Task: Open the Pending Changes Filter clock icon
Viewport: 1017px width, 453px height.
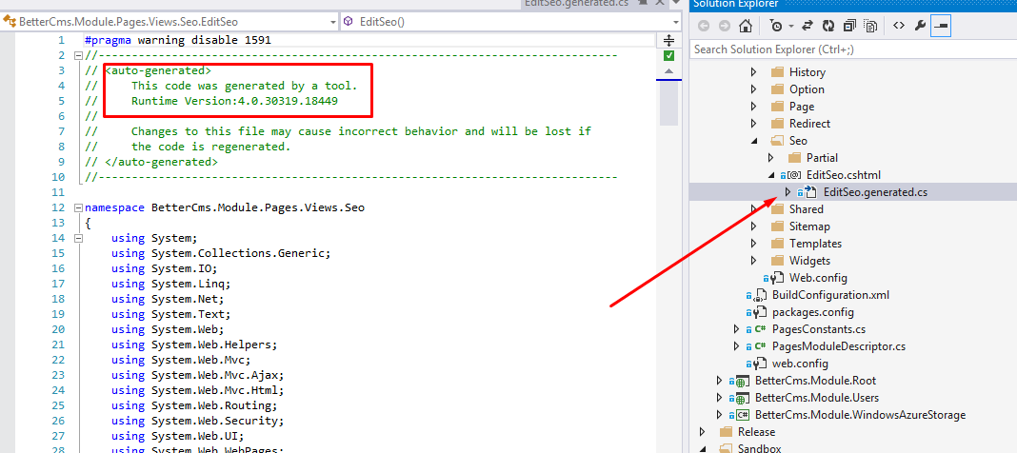Action: point(776,26)
